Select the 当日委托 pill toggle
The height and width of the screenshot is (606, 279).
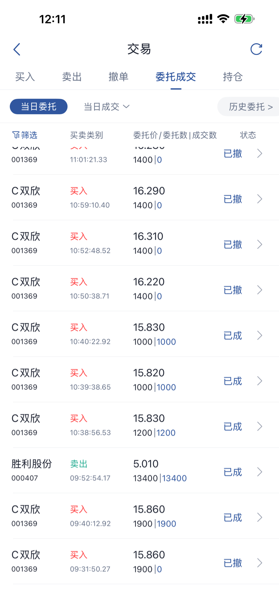(39, 106)
